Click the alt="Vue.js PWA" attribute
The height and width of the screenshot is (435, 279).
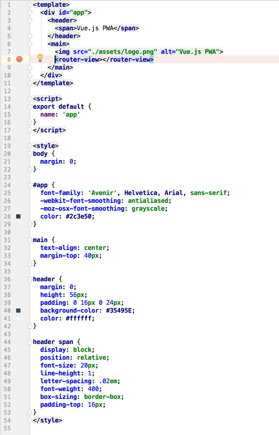[190, 52]
